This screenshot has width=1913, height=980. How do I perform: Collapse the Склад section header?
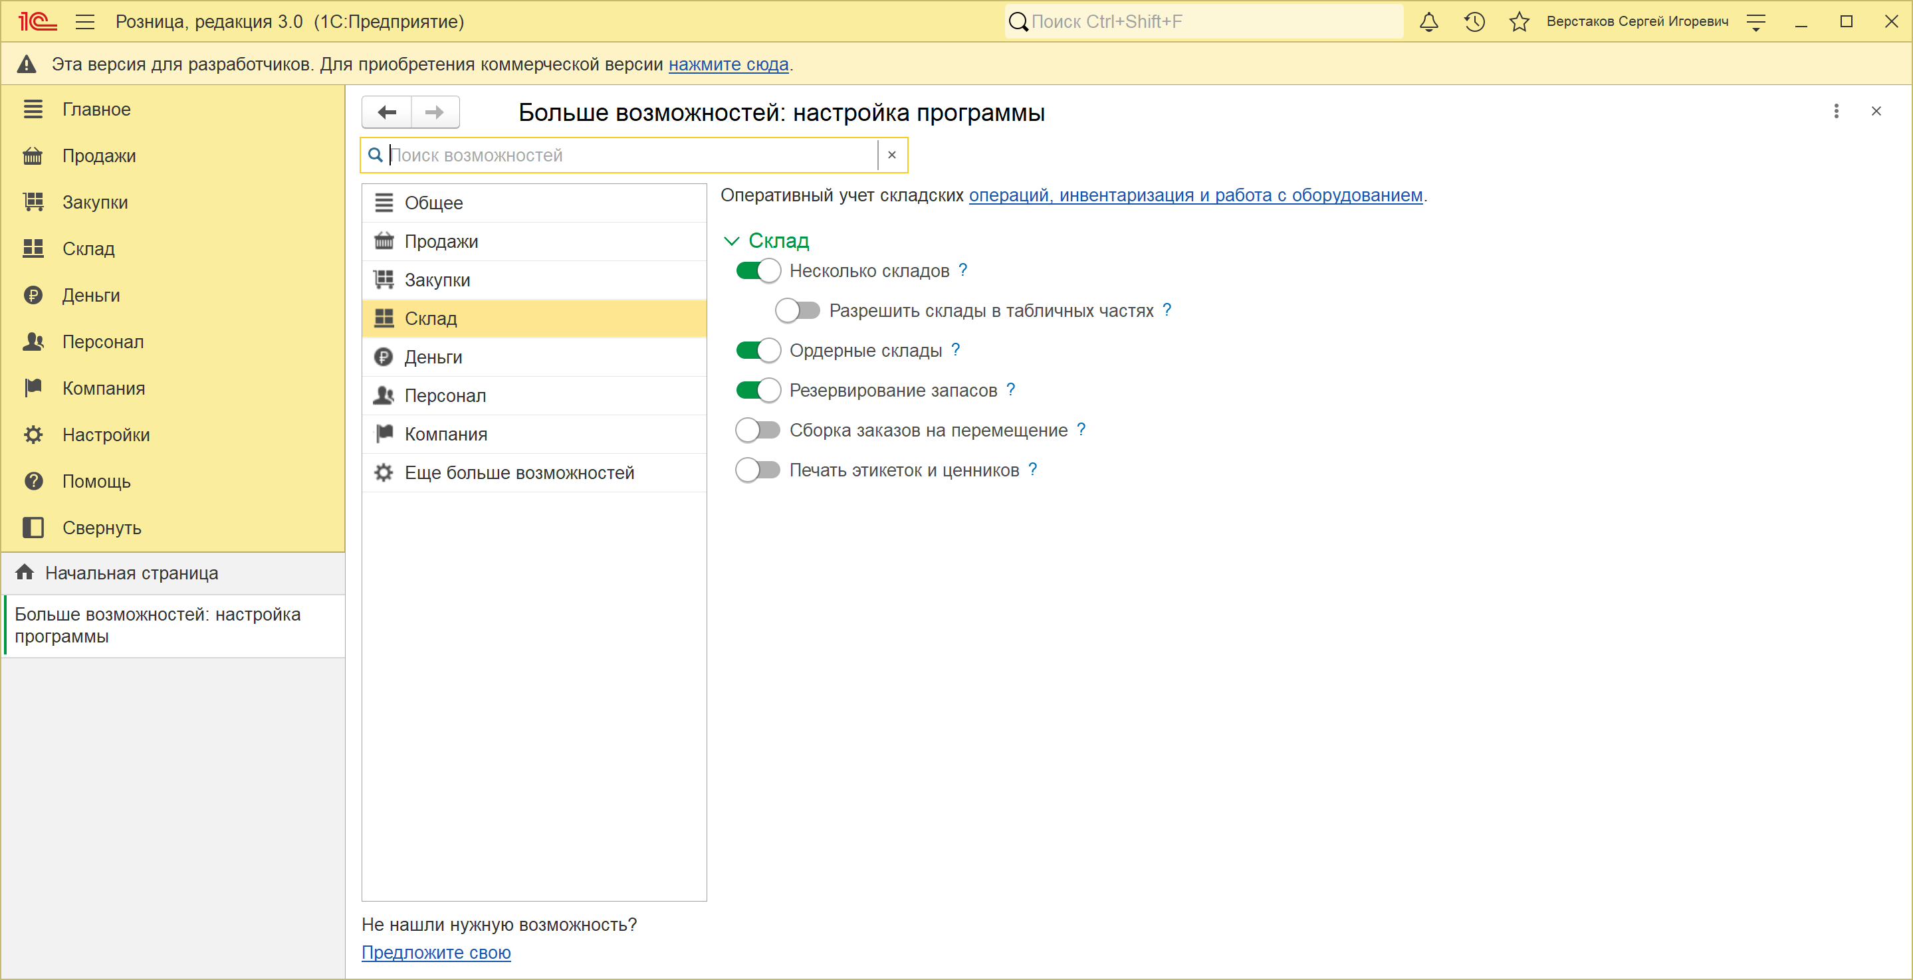pyautogui.click(x=766, y=241)
